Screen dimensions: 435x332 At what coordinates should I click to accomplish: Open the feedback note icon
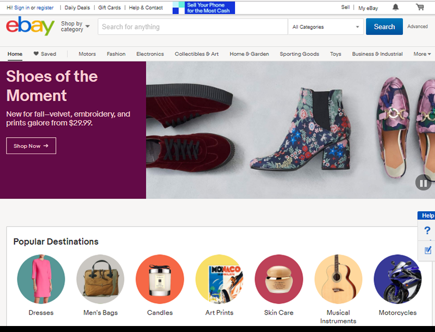(x=427, y=250)
